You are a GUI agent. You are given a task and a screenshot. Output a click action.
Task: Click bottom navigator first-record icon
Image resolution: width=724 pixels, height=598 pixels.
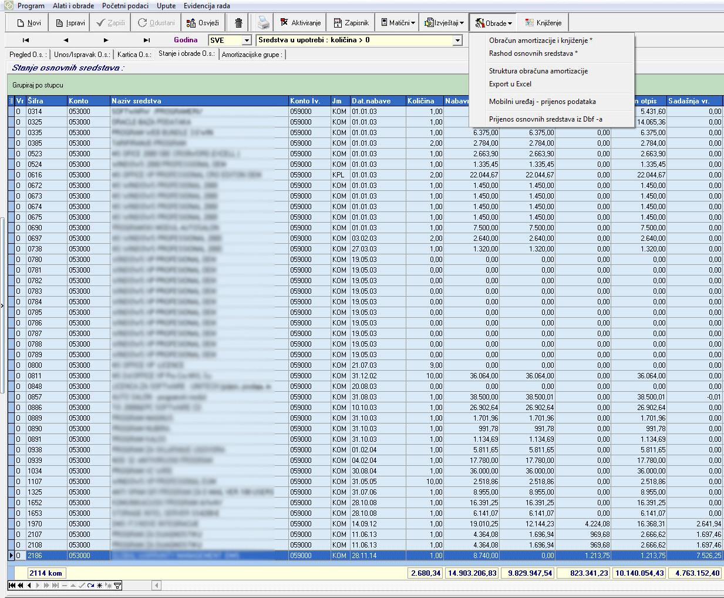coord(12,585)
